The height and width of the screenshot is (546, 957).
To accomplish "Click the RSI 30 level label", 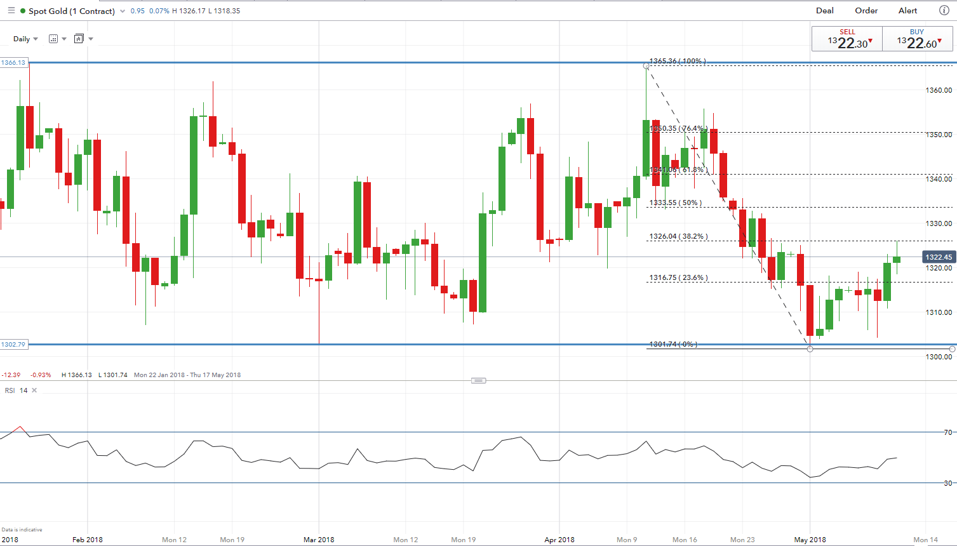I will 948,483.
